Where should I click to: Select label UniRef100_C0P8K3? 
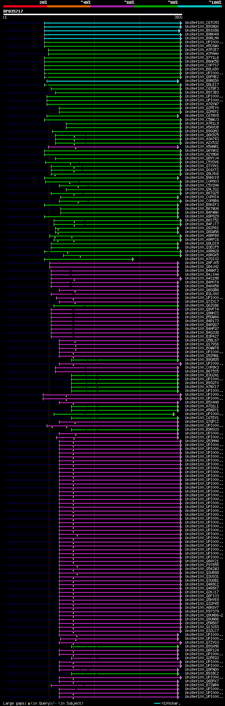click(202, 367)
